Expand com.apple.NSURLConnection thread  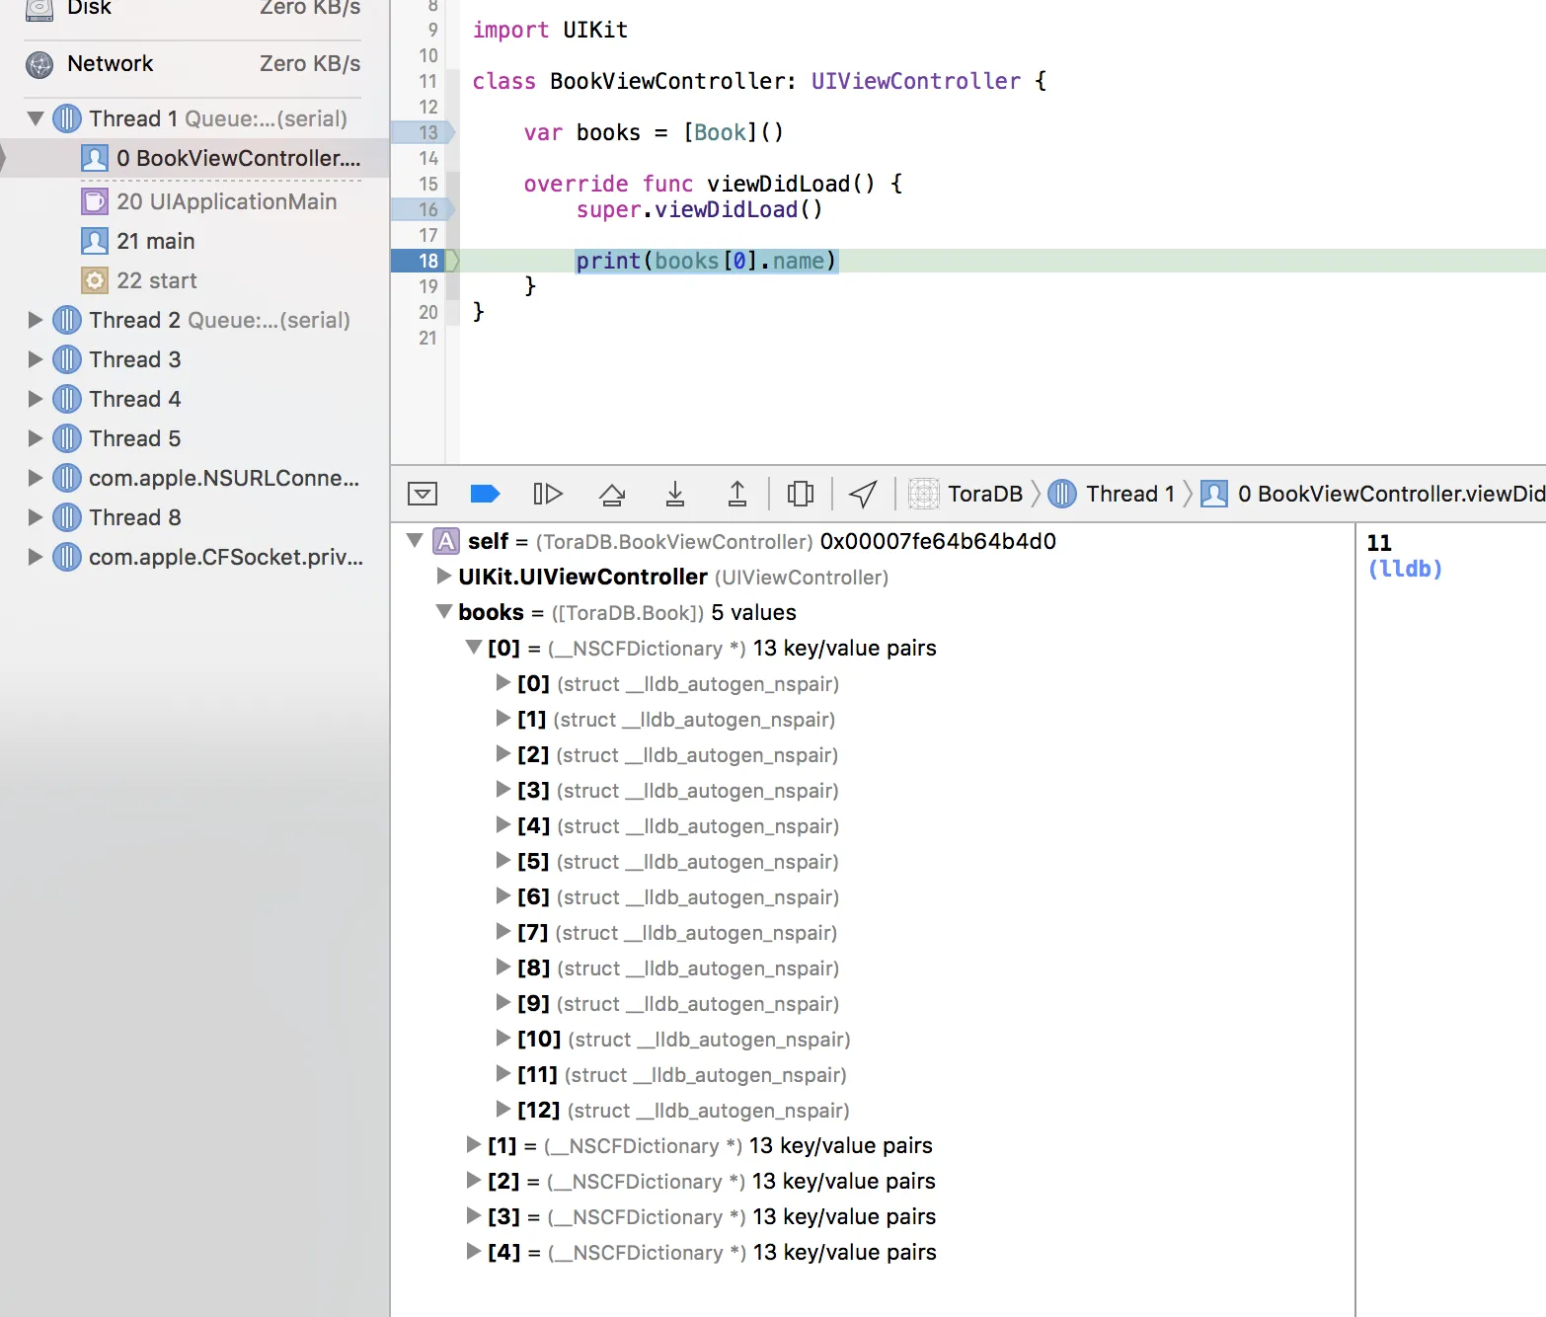[x=36, y=478]
